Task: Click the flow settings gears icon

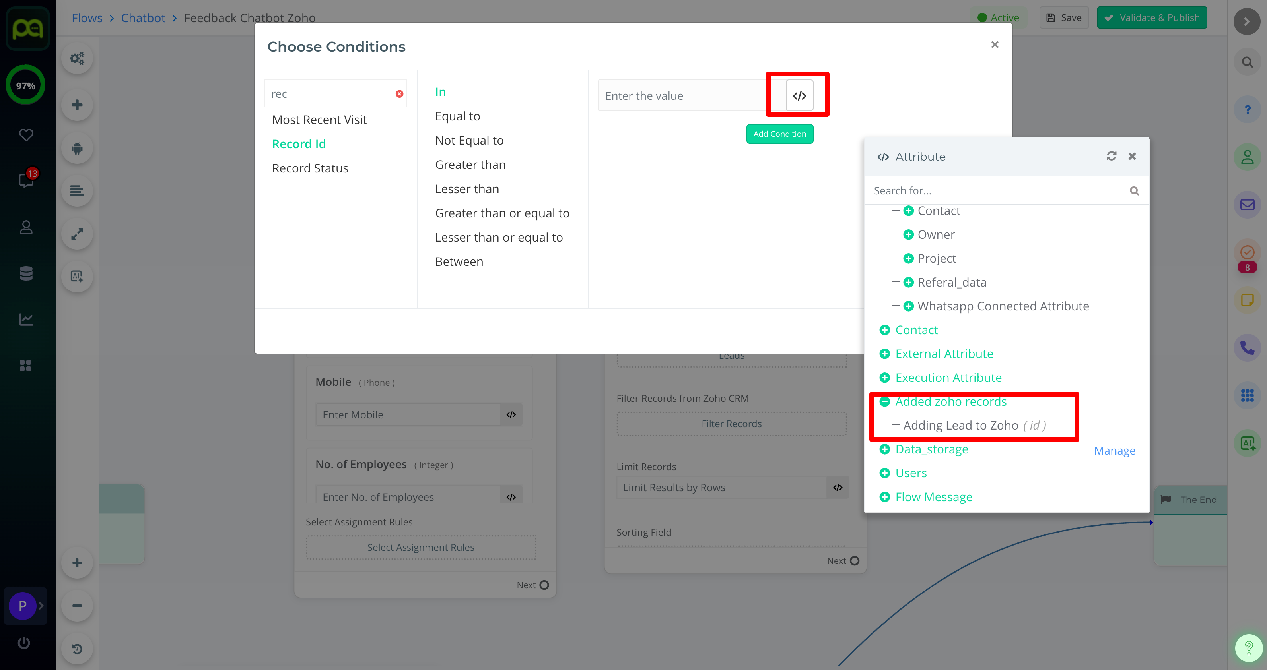Action: click(77, 58)
